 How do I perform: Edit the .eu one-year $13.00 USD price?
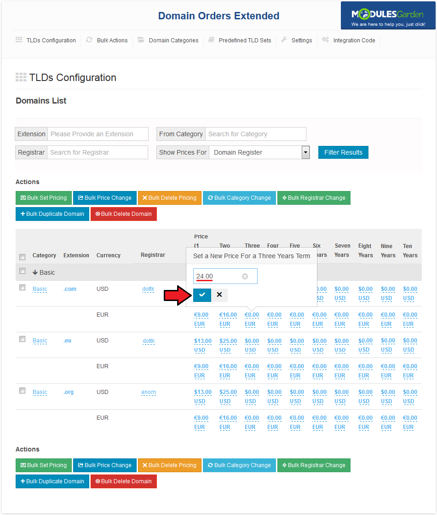pyautogui.click(x=203, y=345)
